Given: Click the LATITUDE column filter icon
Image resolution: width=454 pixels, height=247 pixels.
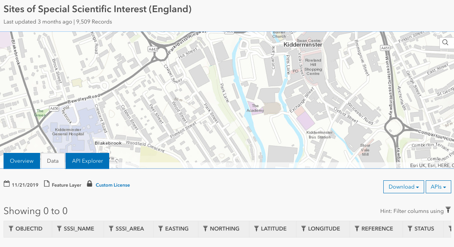Looking at the screenshot, I should tap(256, 229).
